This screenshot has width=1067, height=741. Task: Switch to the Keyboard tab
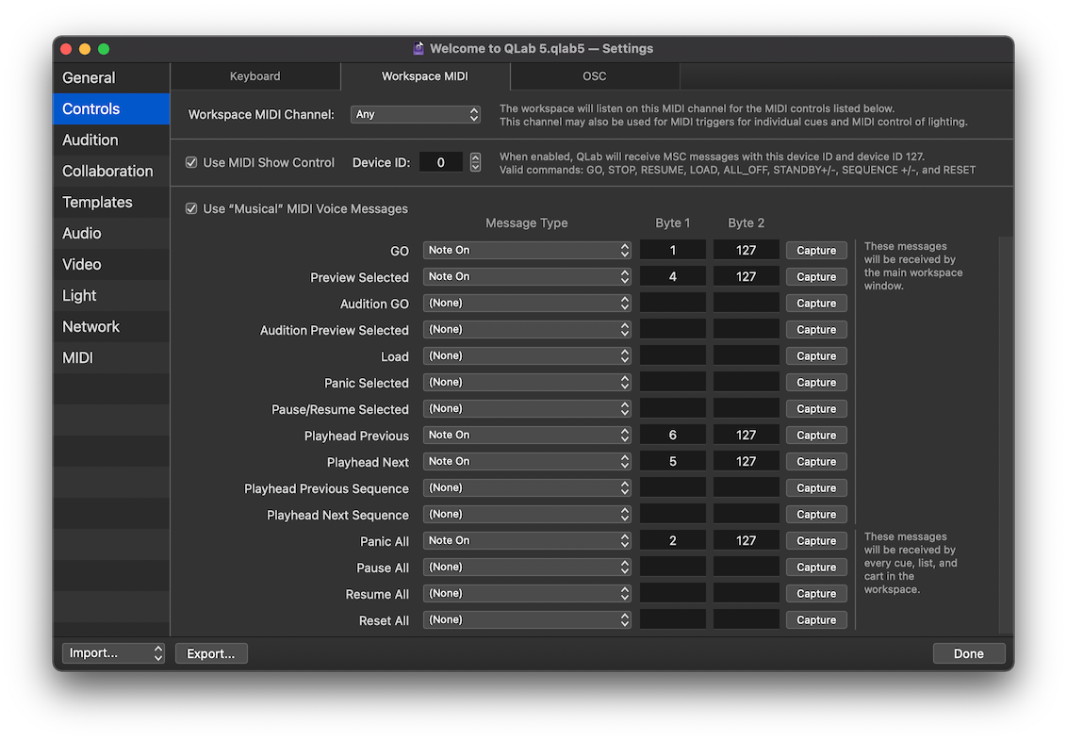[254, 76]
